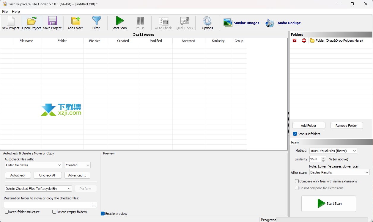373x222 pixels.
Task: Sort by Modified column header
Action: pos(156,41)
